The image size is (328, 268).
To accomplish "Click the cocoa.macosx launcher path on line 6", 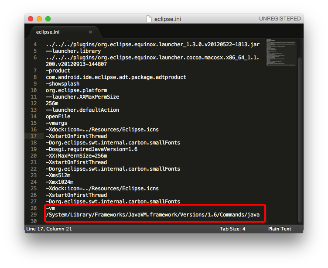I will (x=153, y=58).
